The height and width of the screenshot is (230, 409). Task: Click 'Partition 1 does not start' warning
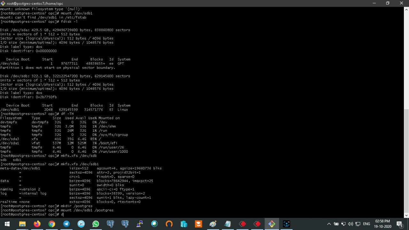point(58,68)
